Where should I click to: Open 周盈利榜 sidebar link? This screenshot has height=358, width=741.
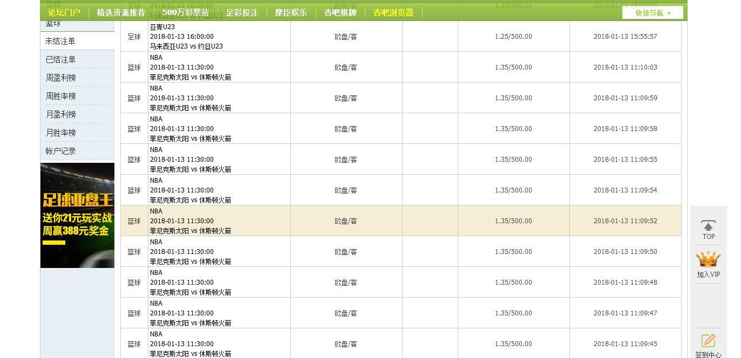pos(60,78)
